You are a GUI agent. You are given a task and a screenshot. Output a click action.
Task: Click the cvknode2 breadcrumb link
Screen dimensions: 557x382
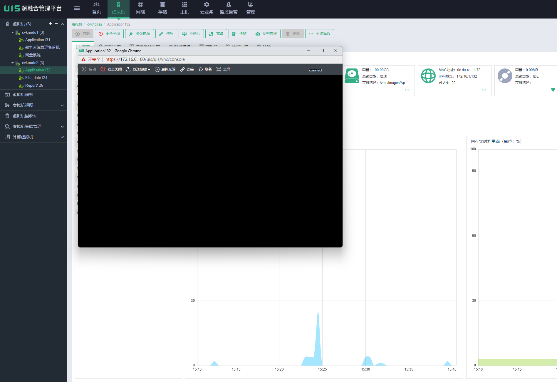coord(95,24)
